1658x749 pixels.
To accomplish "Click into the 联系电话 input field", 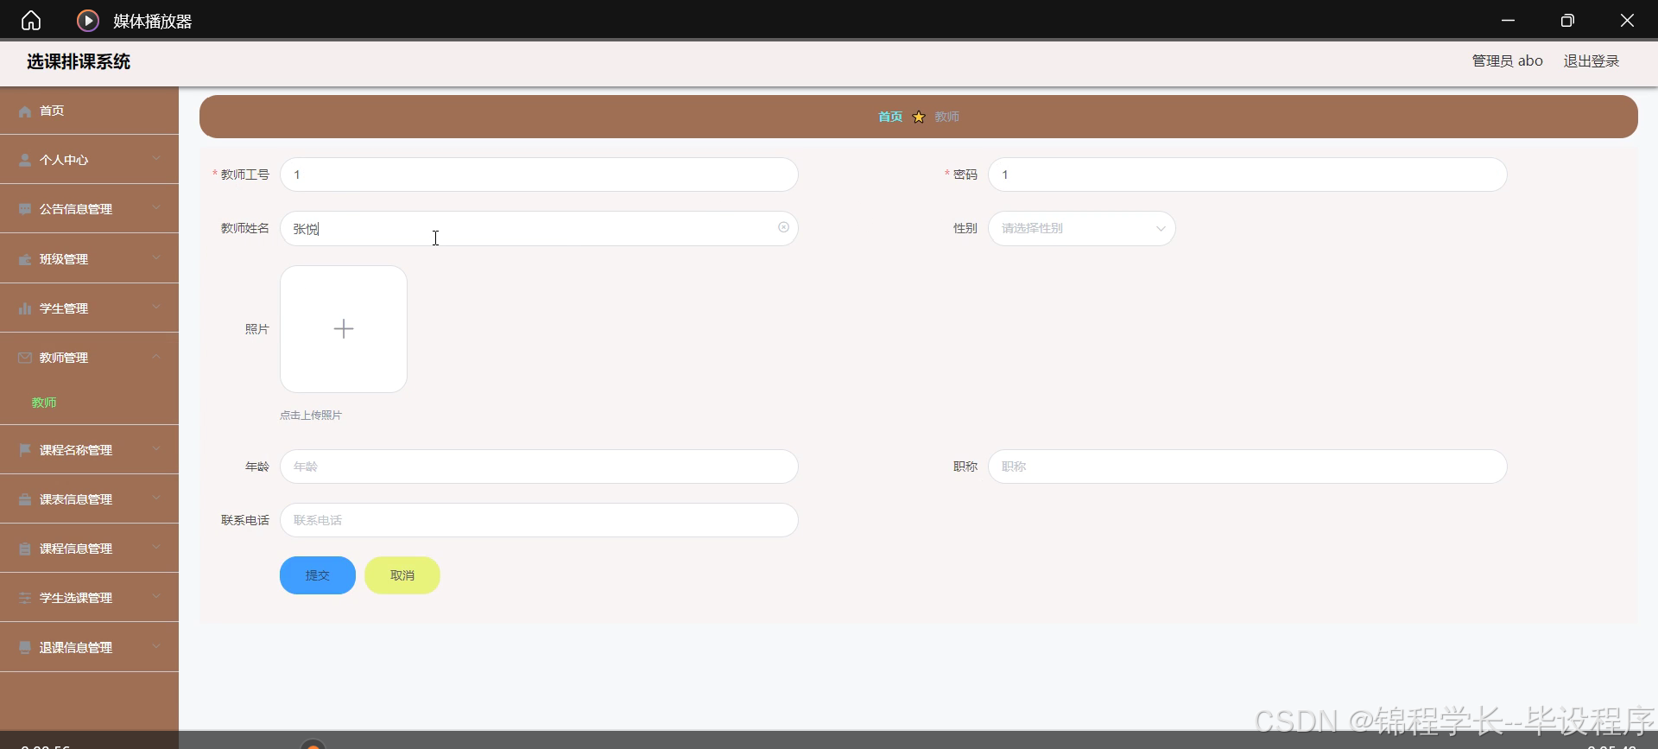I will (539, 520).
